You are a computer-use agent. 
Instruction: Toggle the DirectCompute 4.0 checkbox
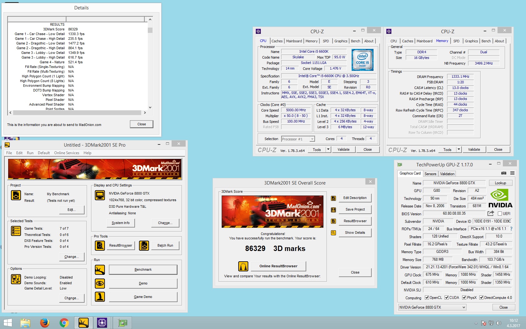tap(481, 298)
